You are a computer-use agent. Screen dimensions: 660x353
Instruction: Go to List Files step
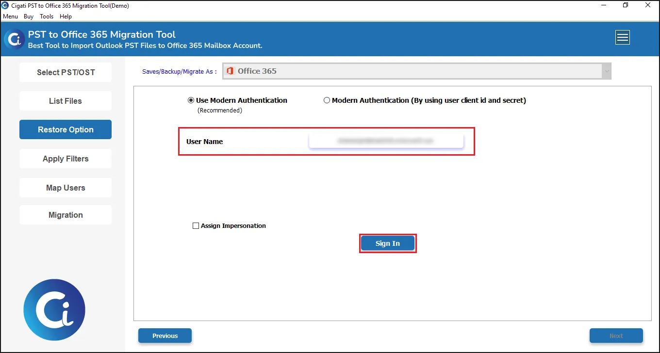(x=66, y=101)
